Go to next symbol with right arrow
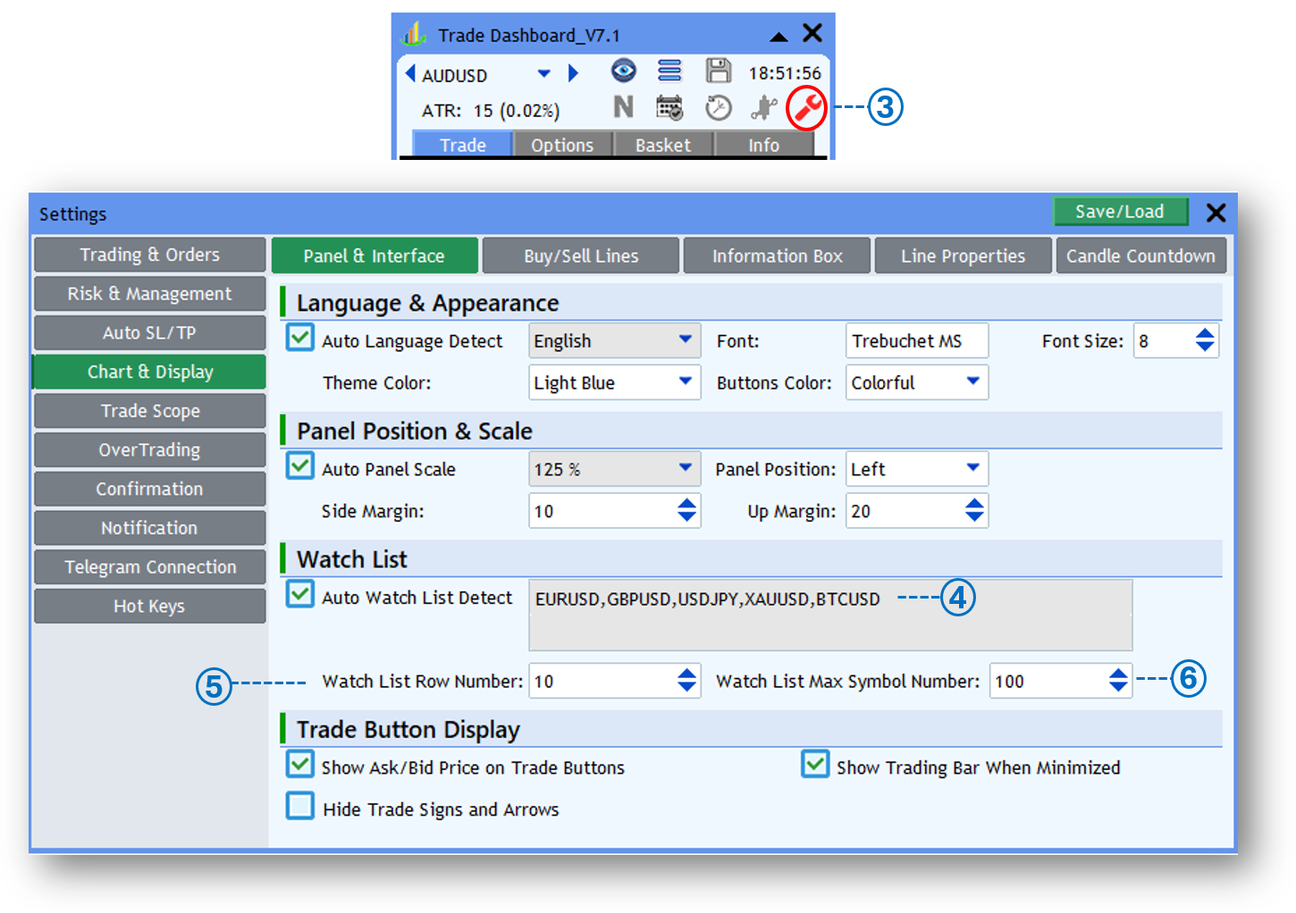Image resolution: width=1296 pixels, height=913 pixels. (x=573, y=73)
